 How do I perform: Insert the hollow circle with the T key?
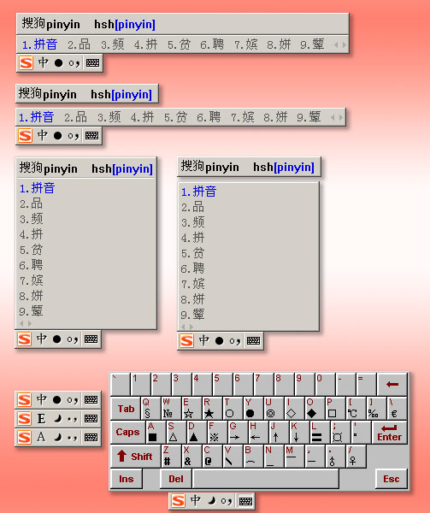coord(233,409)
